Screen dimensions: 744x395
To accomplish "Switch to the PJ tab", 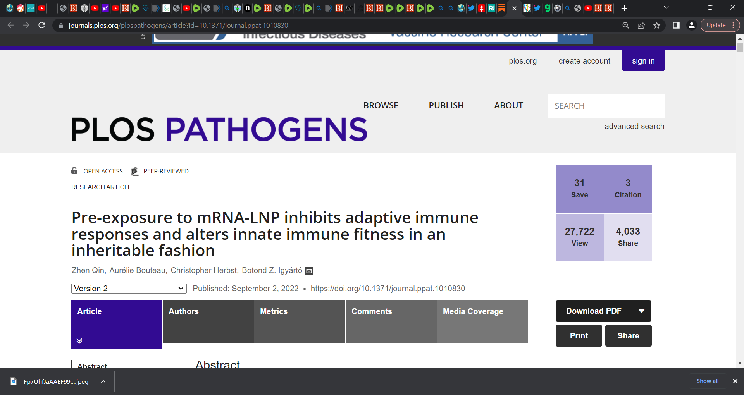I will point(492,8).
